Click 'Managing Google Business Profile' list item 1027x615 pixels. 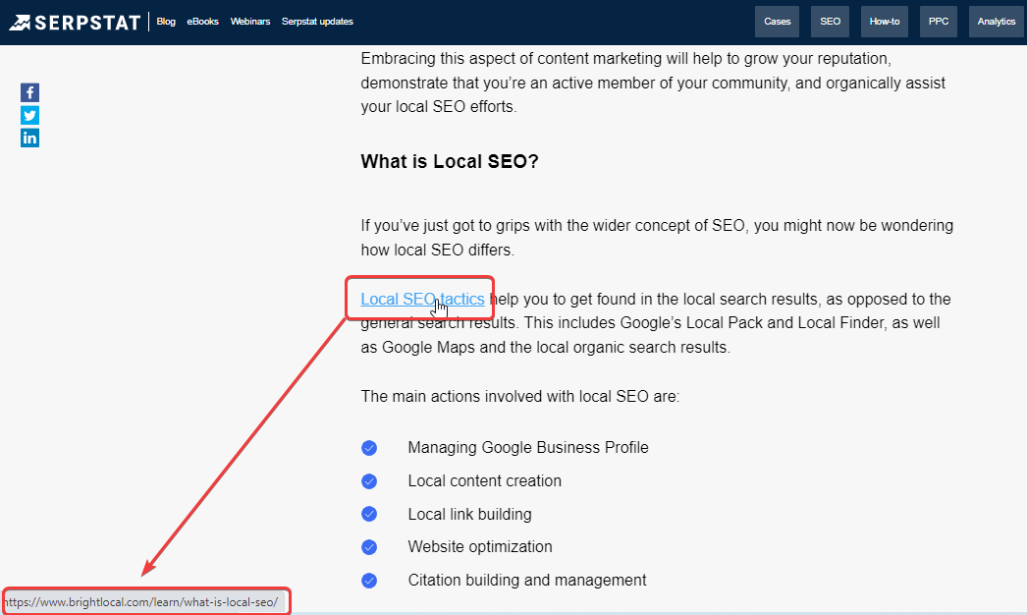coord(528,448)
